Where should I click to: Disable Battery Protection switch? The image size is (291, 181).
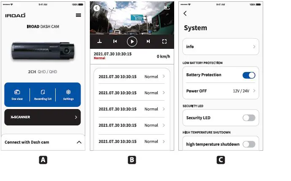click(249, 75)
